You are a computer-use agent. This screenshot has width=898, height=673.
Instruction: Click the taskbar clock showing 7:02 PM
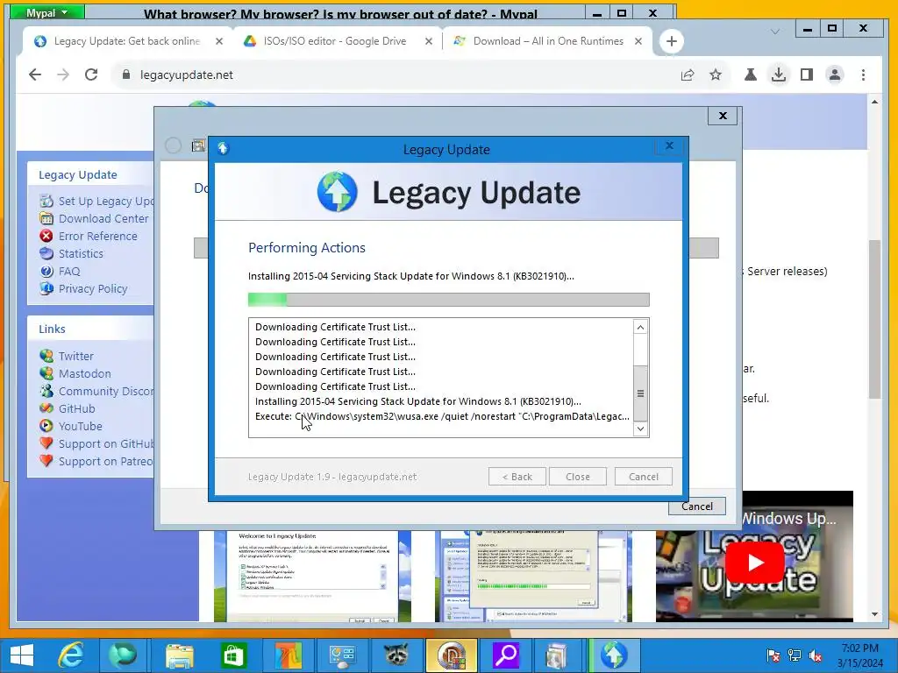pos(860,655)
